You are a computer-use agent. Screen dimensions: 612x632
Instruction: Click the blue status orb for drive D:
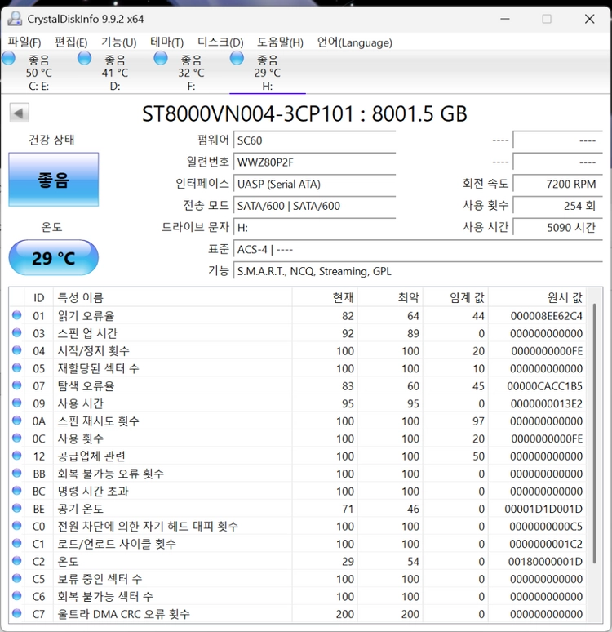[84, 59]
